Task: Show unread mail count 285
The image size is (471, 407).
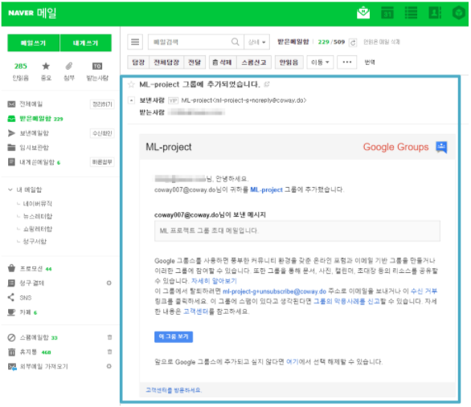Action: (x=20, y=66)
